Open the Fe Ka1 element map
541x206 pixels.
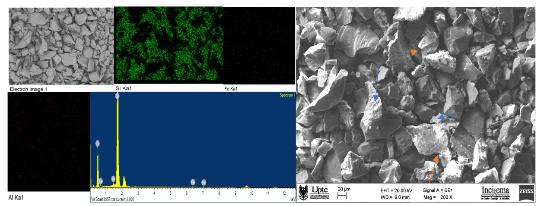click(258, 46)
